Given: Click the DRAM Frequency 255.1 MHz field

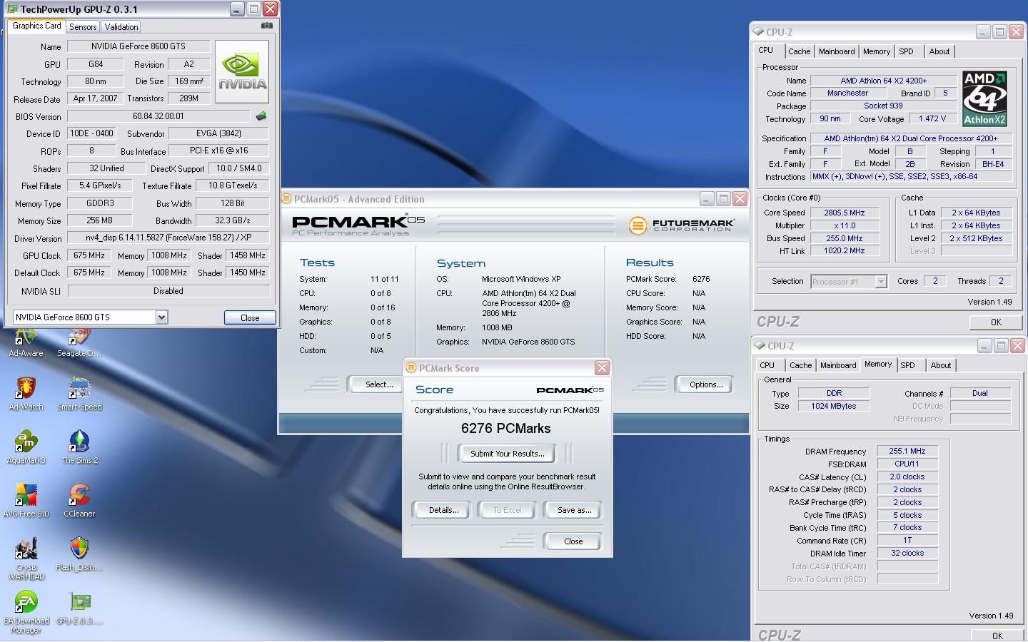Looking at the screenshot, I should 907,452.
